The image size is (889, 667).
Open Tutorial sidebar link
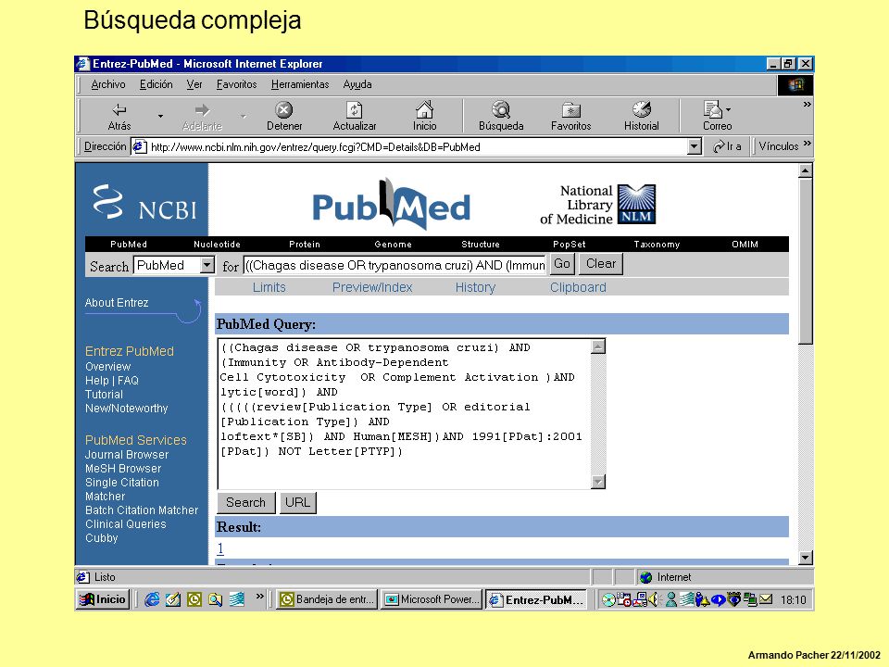point(104,395)
